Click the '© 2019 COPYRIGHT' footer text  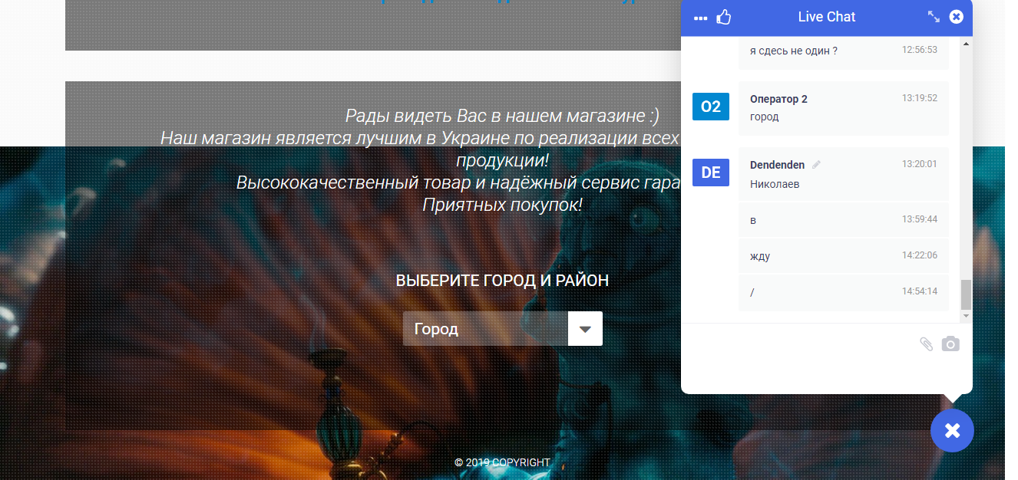click(x=502, y=462)
